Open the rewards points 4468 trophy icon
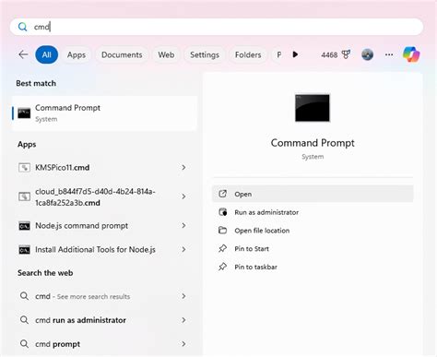The height and width of the screenshot is (357, 437). [x=346, y=54]
